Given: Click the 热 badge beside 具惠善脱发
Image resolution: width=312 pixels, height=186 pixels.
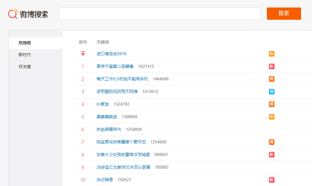Looking at the screenshot, I should tap(271, 117).
